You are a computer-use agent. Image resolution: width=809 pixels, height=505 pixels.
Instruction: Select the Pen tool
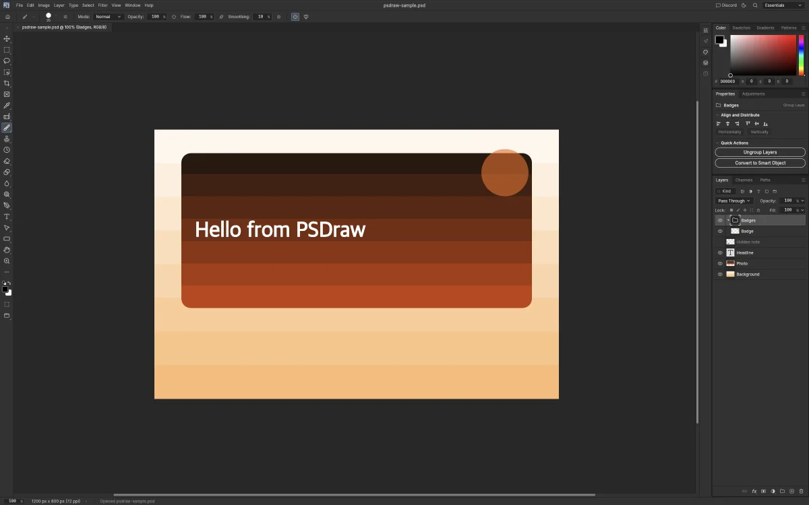[x=7, y=205]
